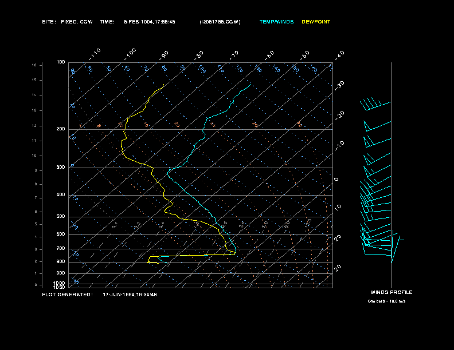454x350 pixels.
Task: Click the topmost wind barb in winds profile
Action: point(375,105)
